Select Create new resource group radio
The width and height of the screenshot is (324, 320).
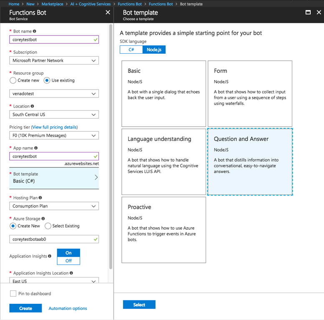click(13, 80)
